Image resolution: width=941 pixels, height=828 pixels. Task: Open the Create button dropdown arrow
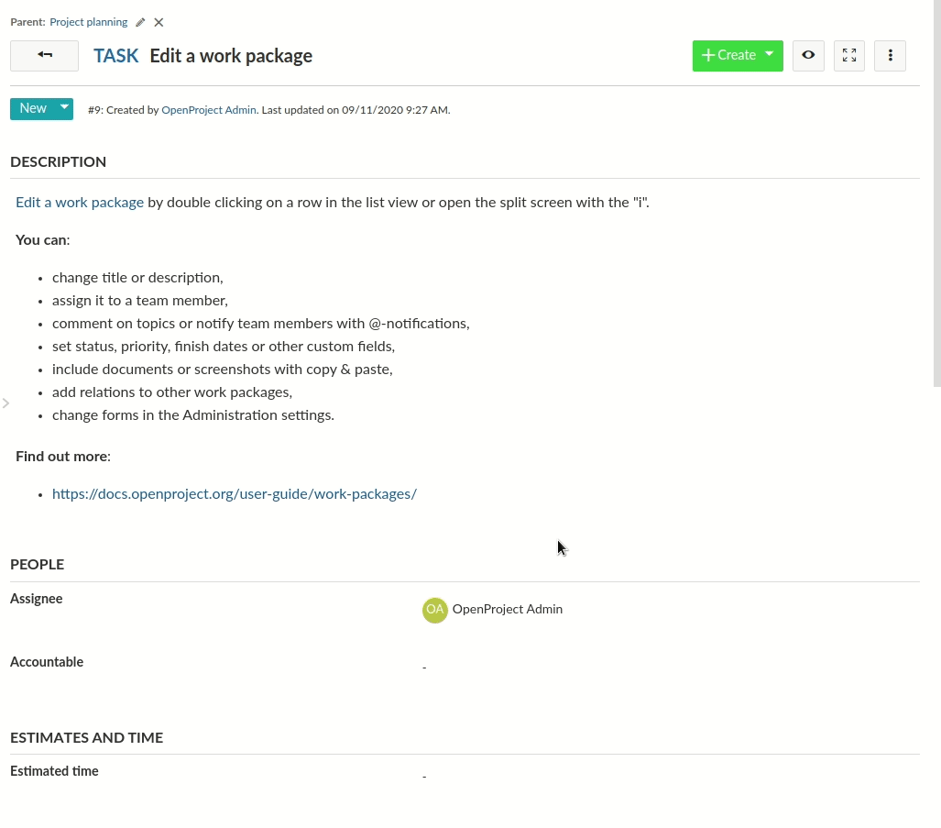(x=768, y=55)
